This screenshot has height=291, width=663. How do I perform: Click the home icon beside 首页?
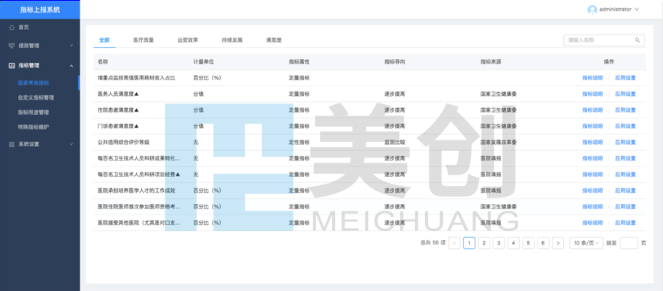tap(12, 28)
